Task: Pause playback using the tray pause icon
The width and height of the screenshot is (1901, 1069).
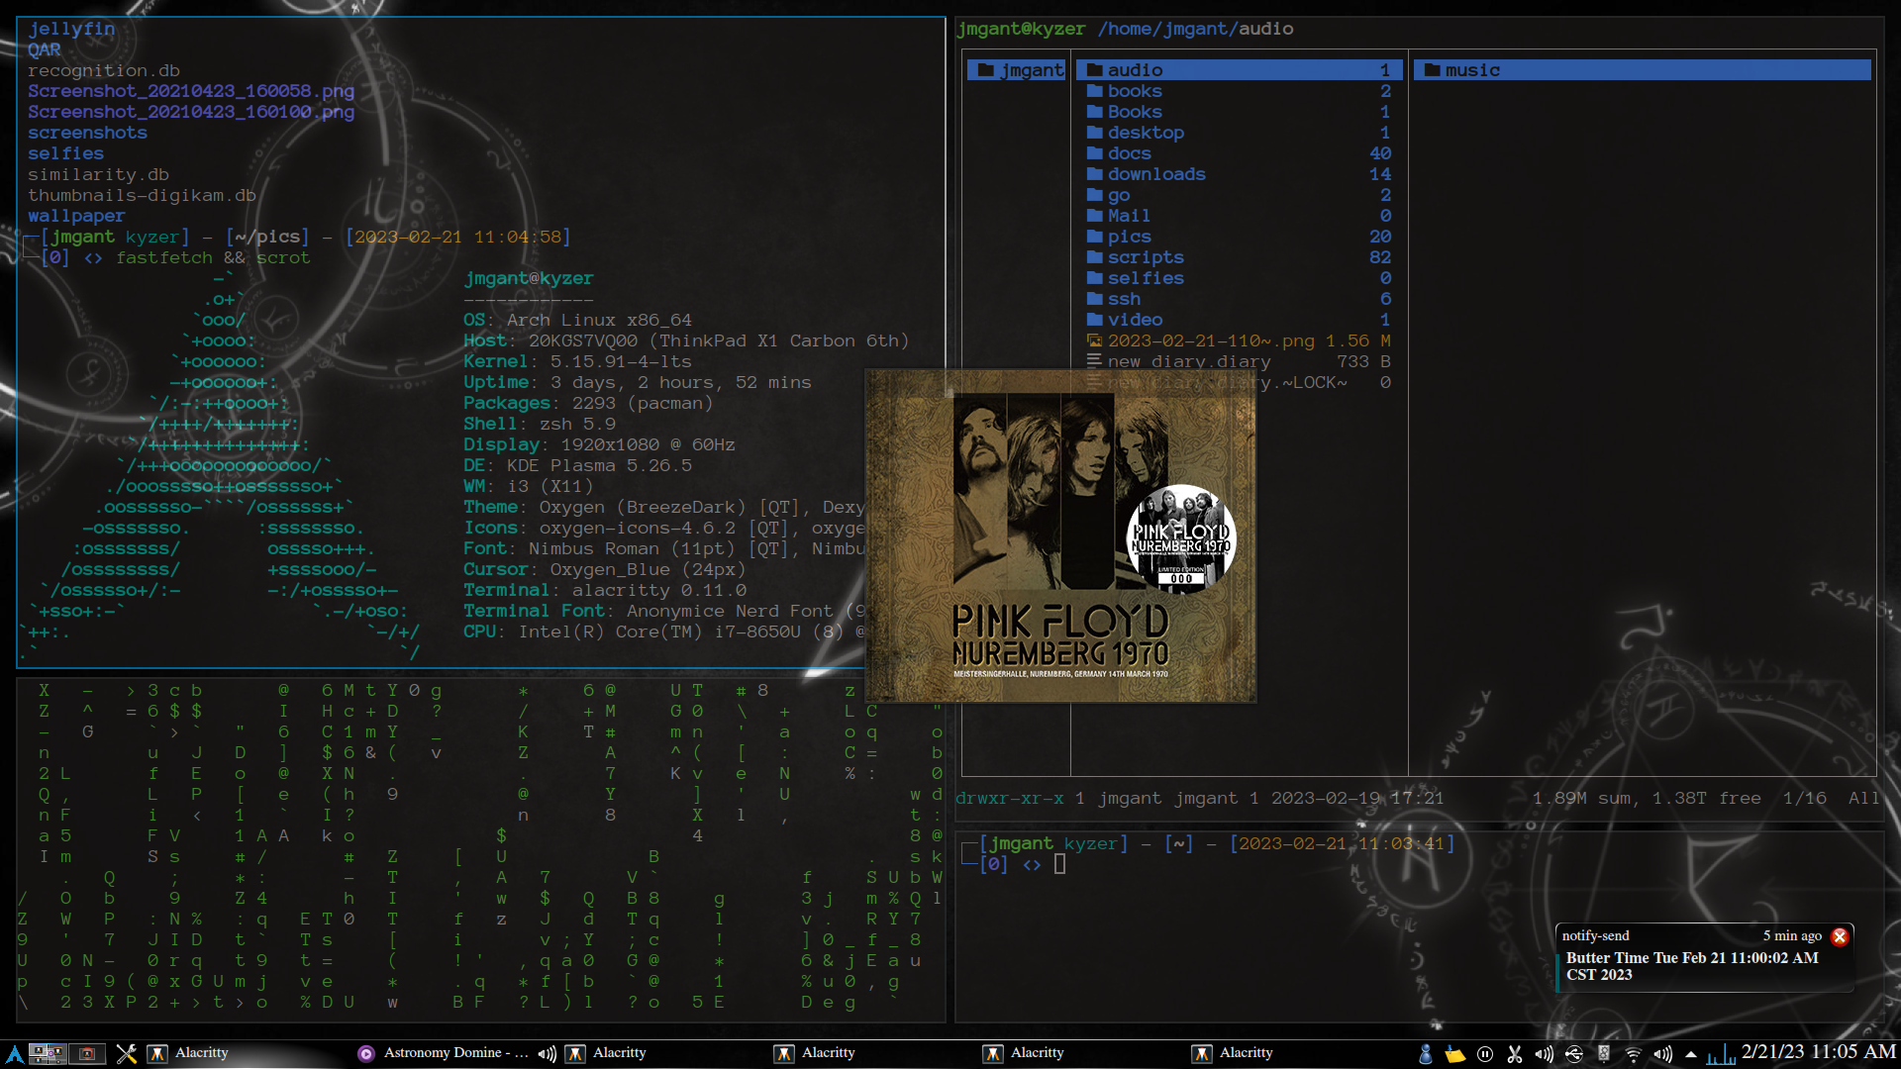Action: tap(1485, 1053)
